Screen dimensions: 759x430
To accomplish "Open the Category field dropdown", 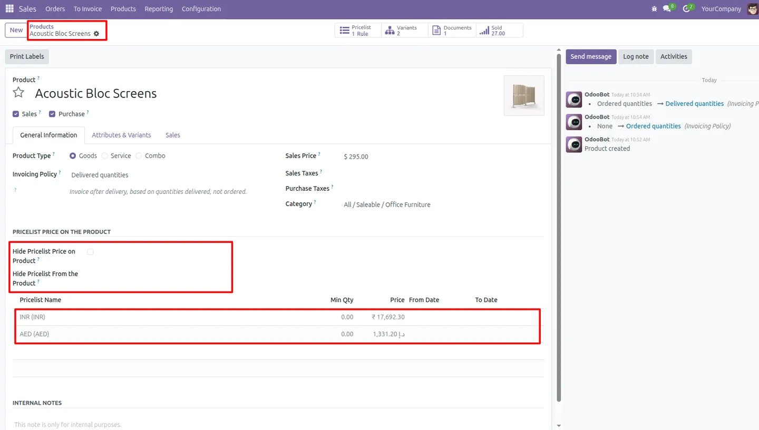I will pos(443,204).
